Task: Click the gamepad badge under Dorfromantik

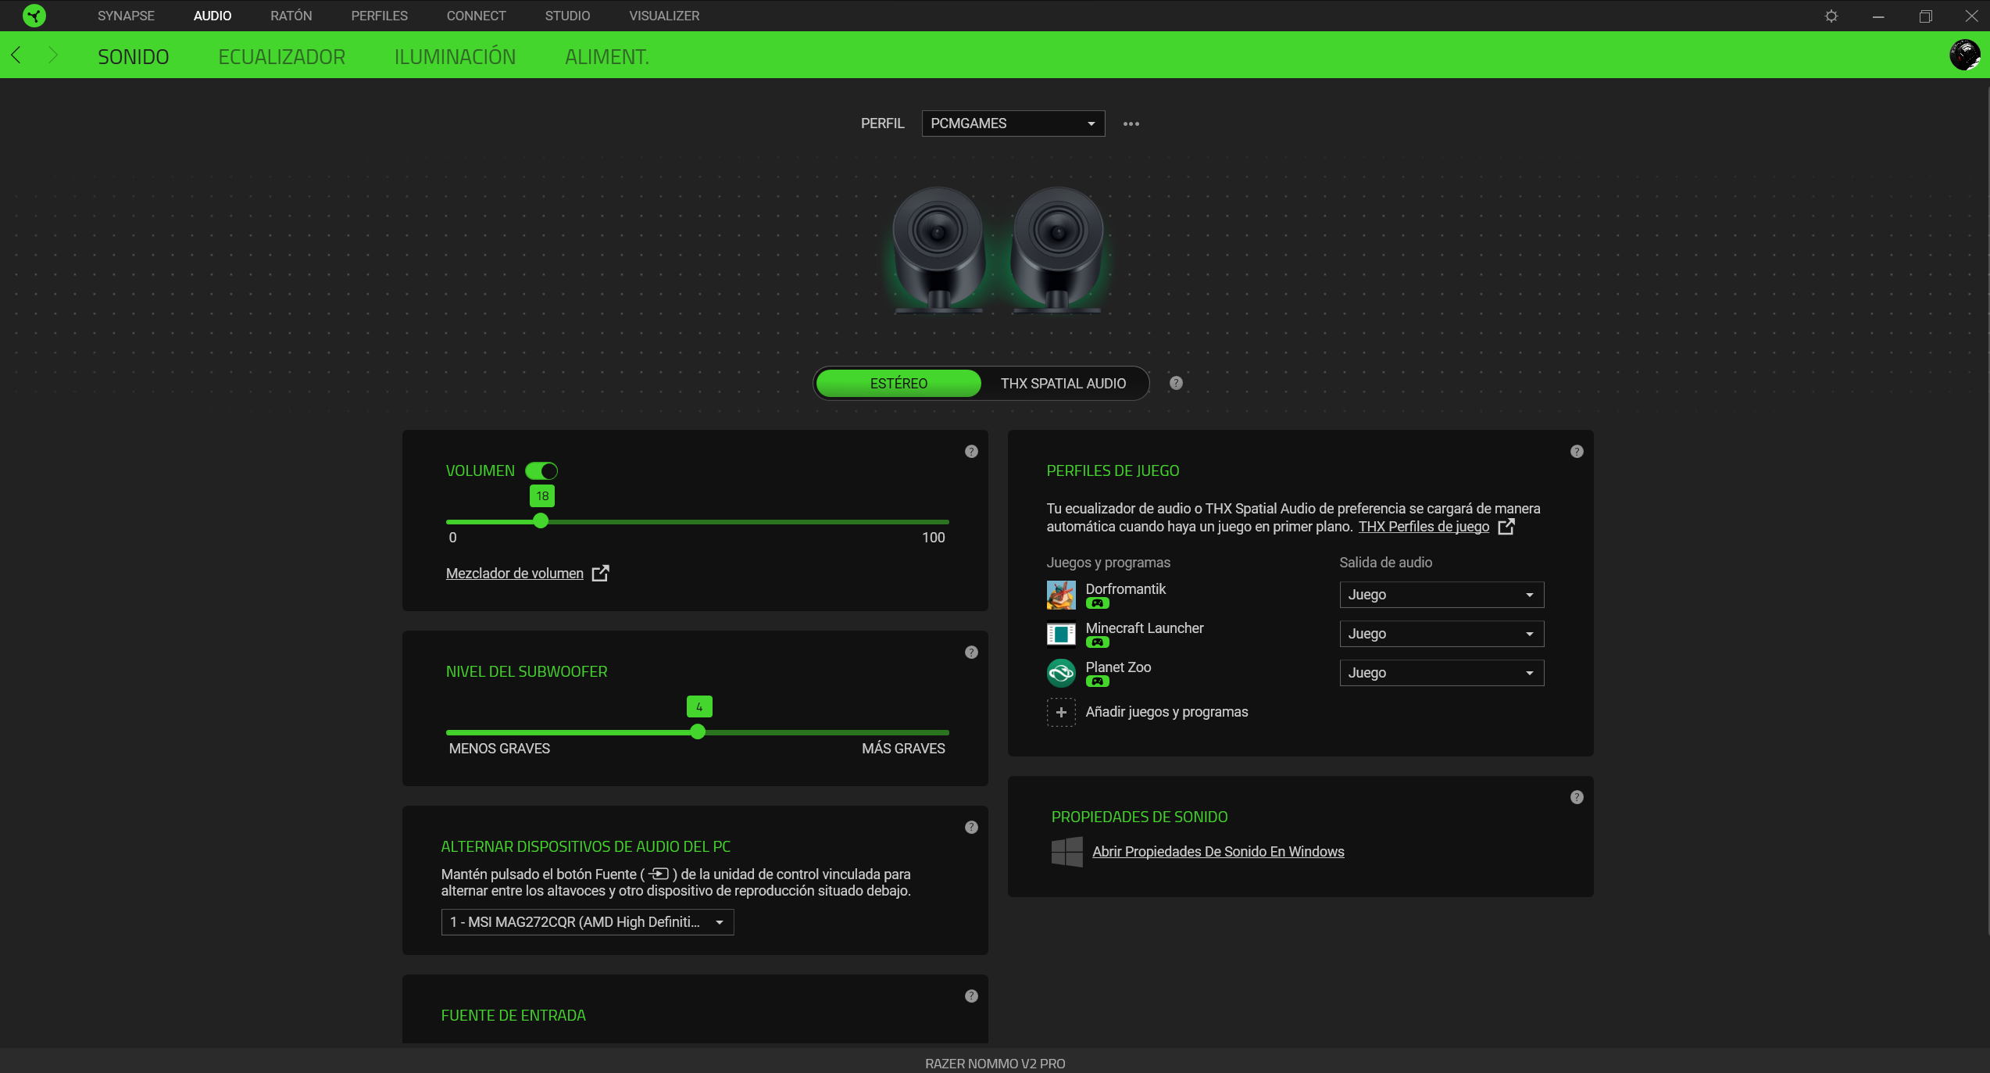Action: [1097, 603]
